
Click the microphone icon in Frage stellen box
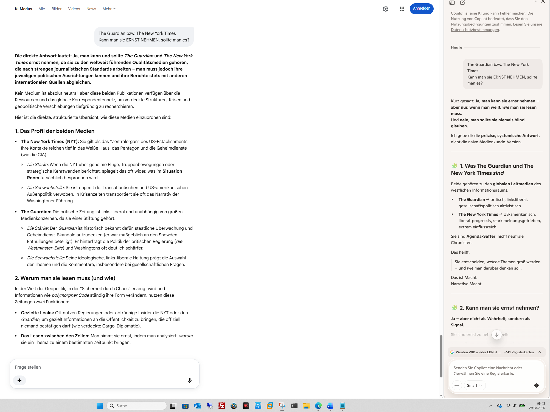(190, 380)
